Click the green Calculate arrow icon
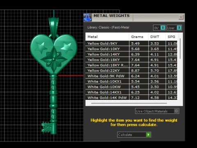The width and height of the screenshot is (197, 148). tap(148, 134)
